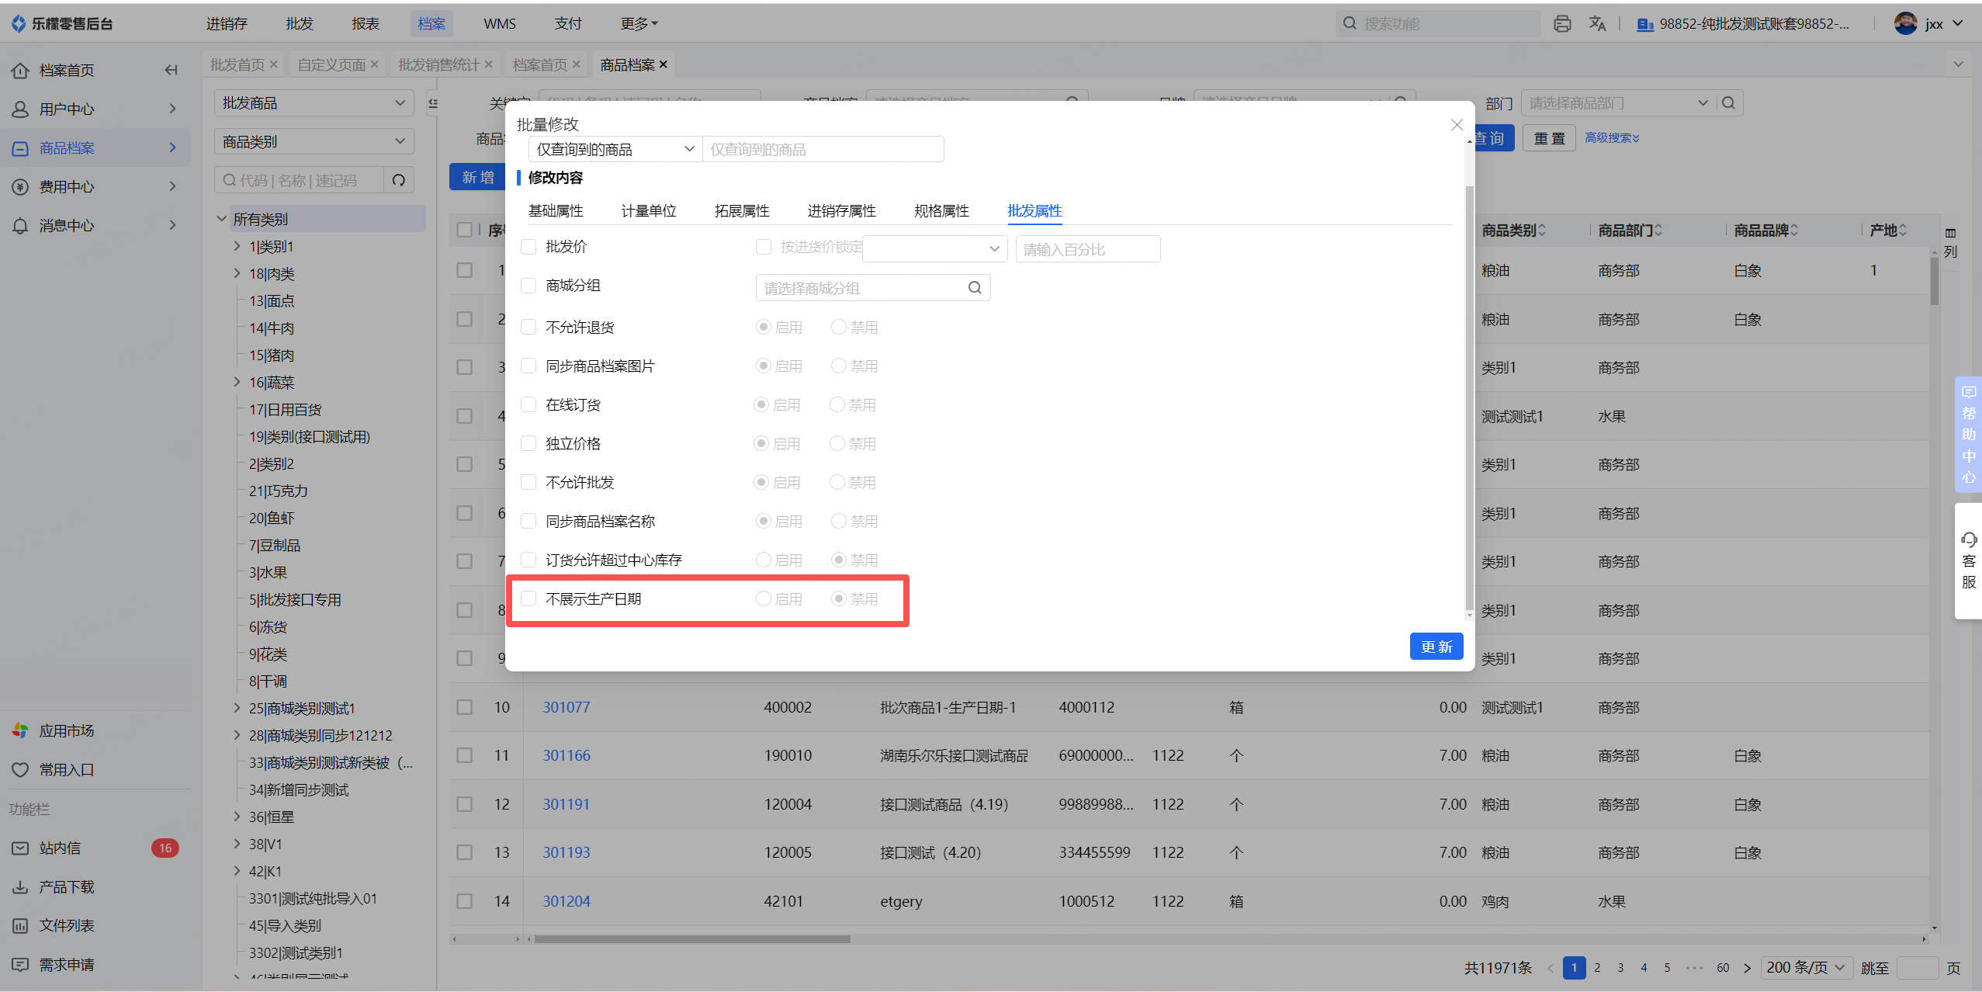Click the horizontal table scrollbar
The image size is (1982, 992).
point(691,939)
